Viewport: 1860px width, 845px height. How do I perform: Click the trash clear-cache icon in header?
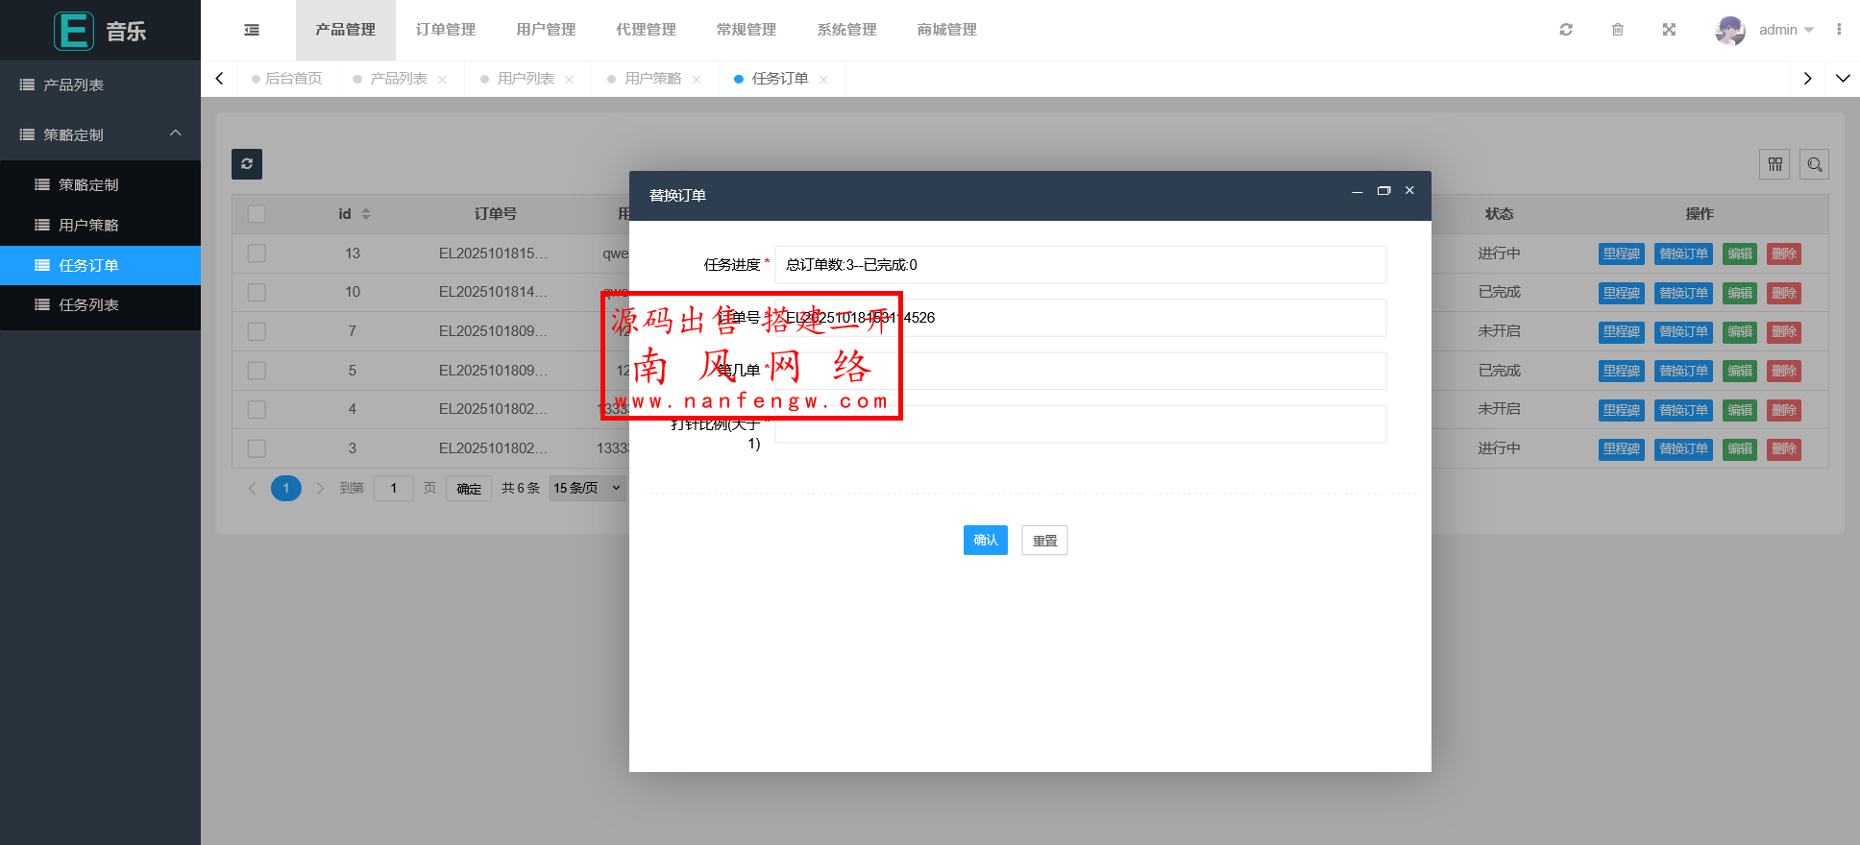(1618, 30)
